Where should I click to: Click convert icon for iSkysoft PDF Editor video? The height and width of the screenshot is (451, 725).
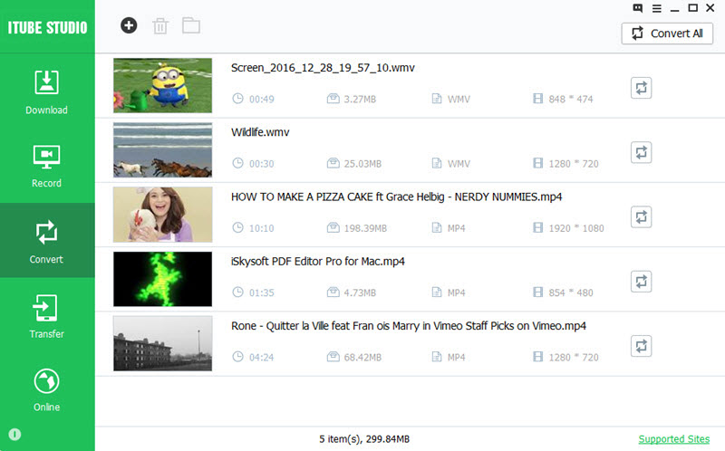pyautogui.click(x=642, y=282)
